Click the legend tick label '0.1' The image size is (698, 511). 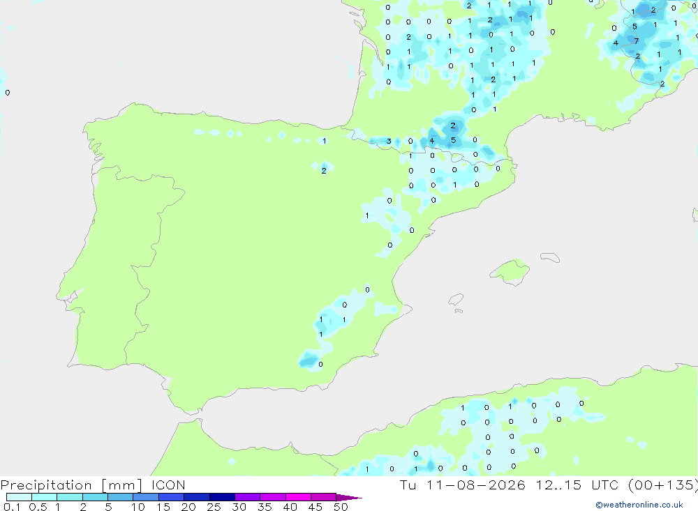(x=12, y=507)
